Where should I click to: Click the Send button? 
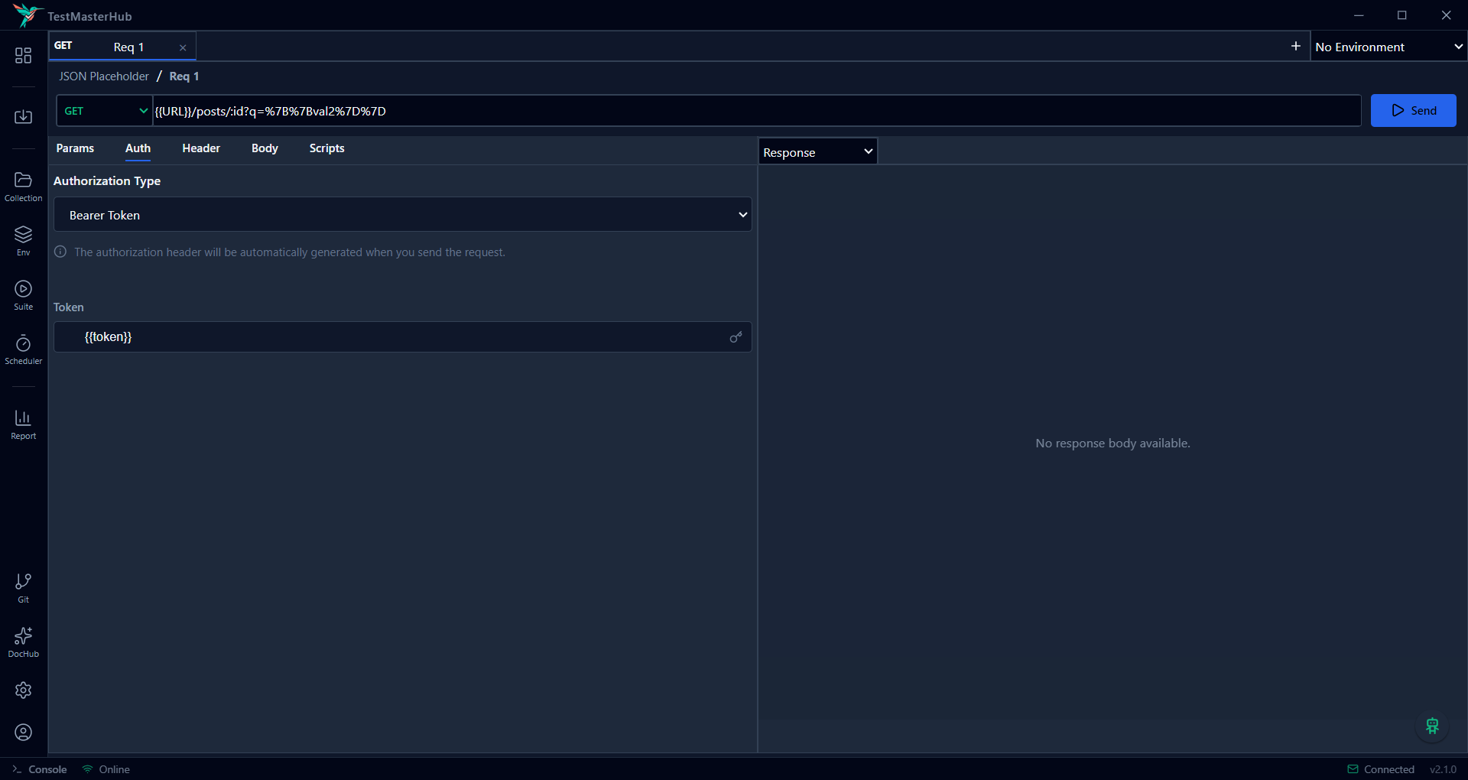[1413, 110]
